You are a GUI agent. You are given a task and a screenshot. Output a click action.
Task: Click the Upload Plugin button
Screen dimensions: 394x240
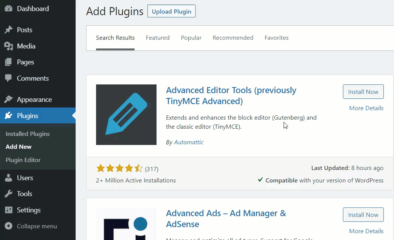171,11
